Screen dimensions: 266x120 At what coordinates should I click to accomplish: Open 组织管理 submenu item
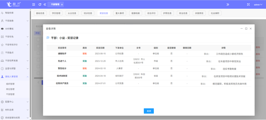[x=10, y=84]
